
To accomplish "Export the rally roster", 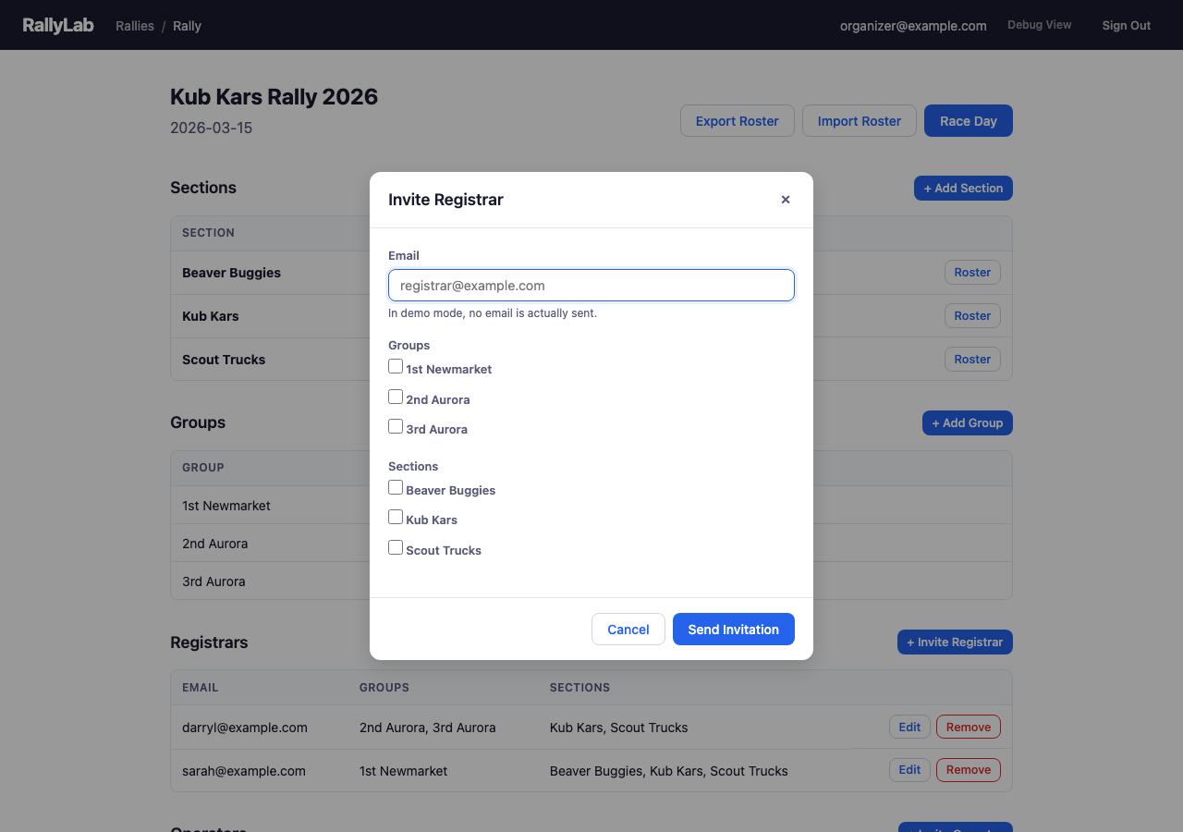I will coord(737,120).
